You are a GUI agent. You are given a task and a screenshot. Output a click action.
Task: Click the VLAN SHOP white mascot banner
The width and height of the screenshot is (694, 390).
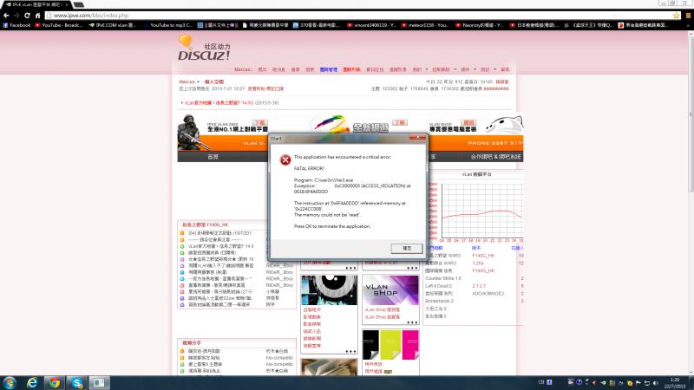coord(505,125)
